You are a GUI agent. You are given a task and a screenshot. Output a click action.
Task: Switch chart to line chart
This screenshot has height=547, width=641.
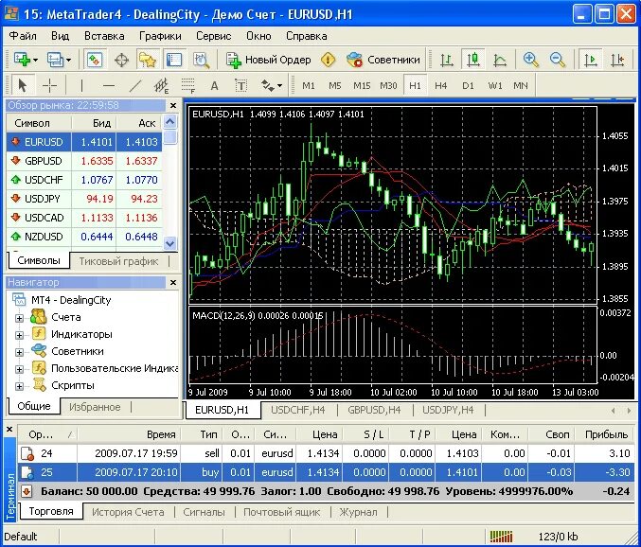point(500,60)
